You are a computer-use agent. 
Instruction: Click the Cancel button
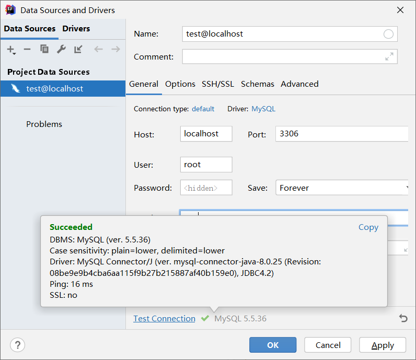click(x=328, y=345)
